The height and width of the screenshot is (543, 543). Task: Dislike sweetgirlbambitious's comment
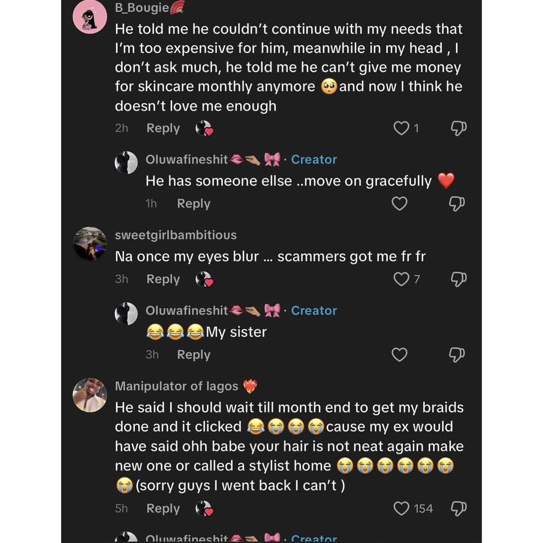pos(458,279)
